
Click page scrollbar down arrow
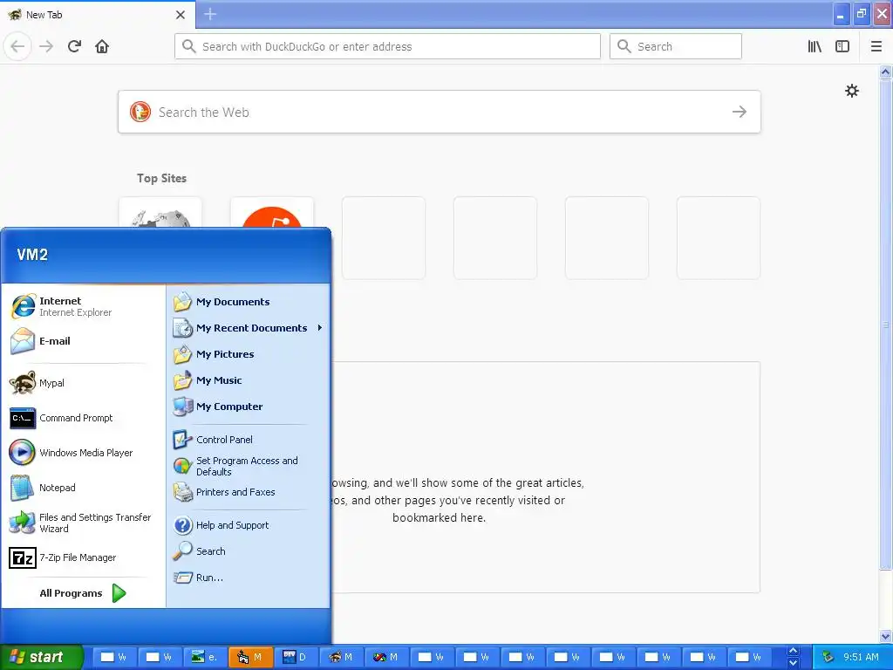(x=885, y=636)
